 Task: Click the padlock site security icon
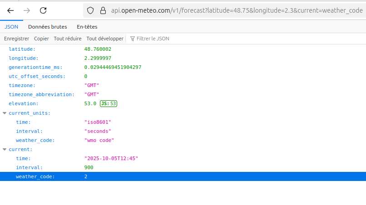click(x=103, y=10)
